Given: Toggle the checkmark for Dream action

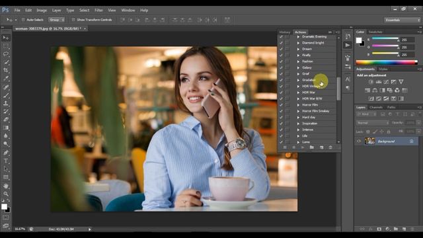Looking at the screenshot, I should 282,49.
